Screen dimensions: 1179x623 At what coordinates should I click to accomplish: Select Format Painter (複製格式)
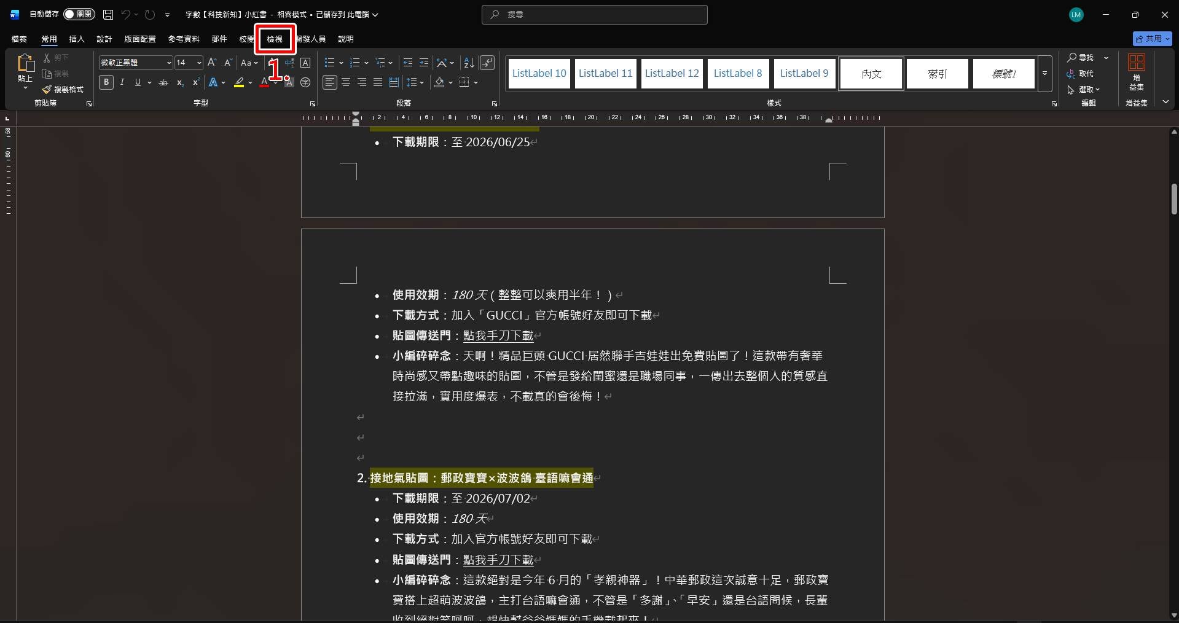click(63, 89)
